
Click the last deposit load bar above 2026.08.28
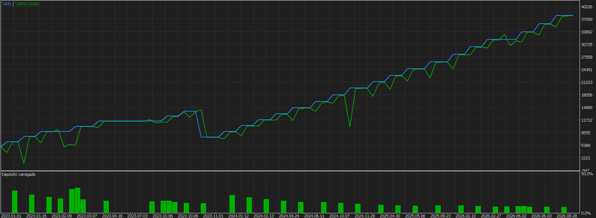coord(564,210)
